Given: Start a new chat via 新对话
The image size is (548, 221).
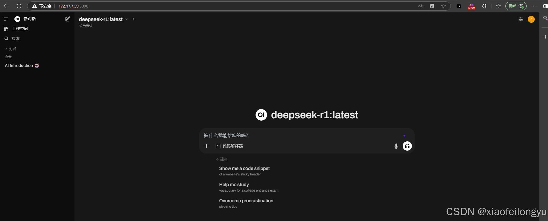Looking at the screenshot, I should coord(29,19).
